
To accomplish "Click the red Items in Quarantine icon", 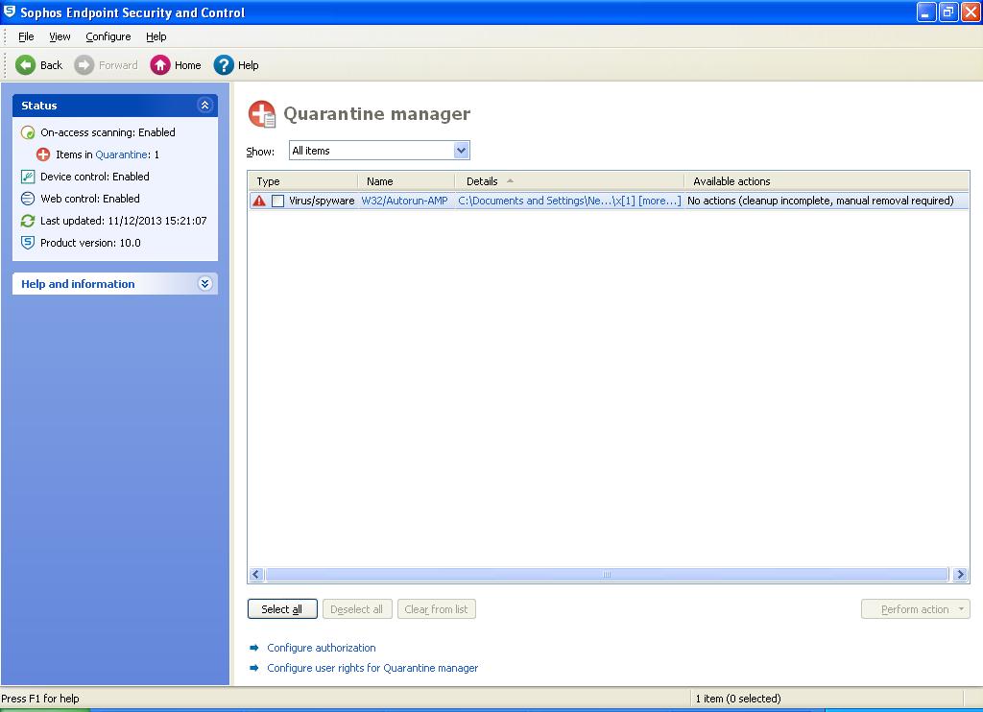I will tap(43, 154).
